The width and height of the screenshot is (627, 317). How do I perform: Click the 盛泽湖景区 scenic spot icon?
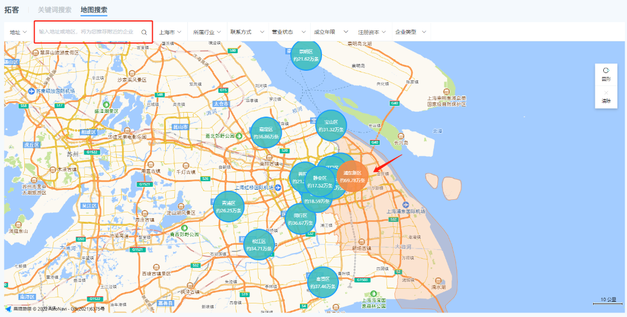tap(106, 104)
